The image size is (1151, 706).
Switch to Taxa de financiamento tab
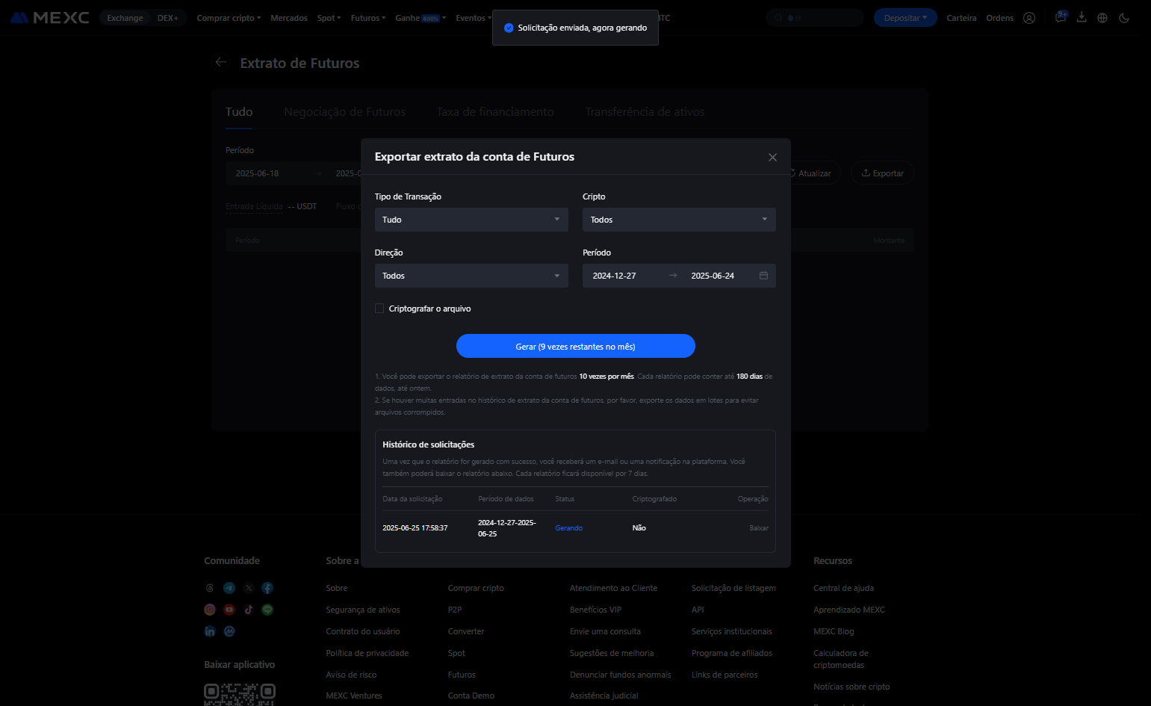[x=495, y=112]
